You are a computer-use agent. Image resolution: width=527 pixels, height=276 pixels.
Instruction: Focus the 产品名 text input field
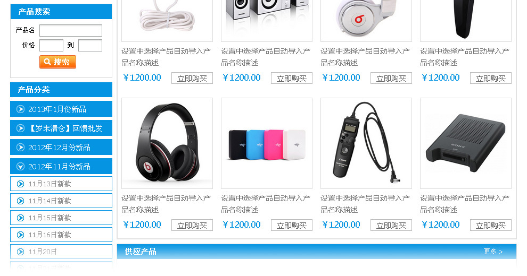coord(71,30)
